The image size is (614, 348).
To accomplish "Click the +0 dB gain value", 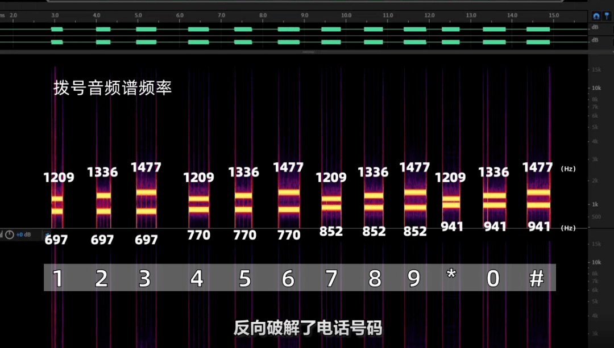I will (x=23, y=234).
